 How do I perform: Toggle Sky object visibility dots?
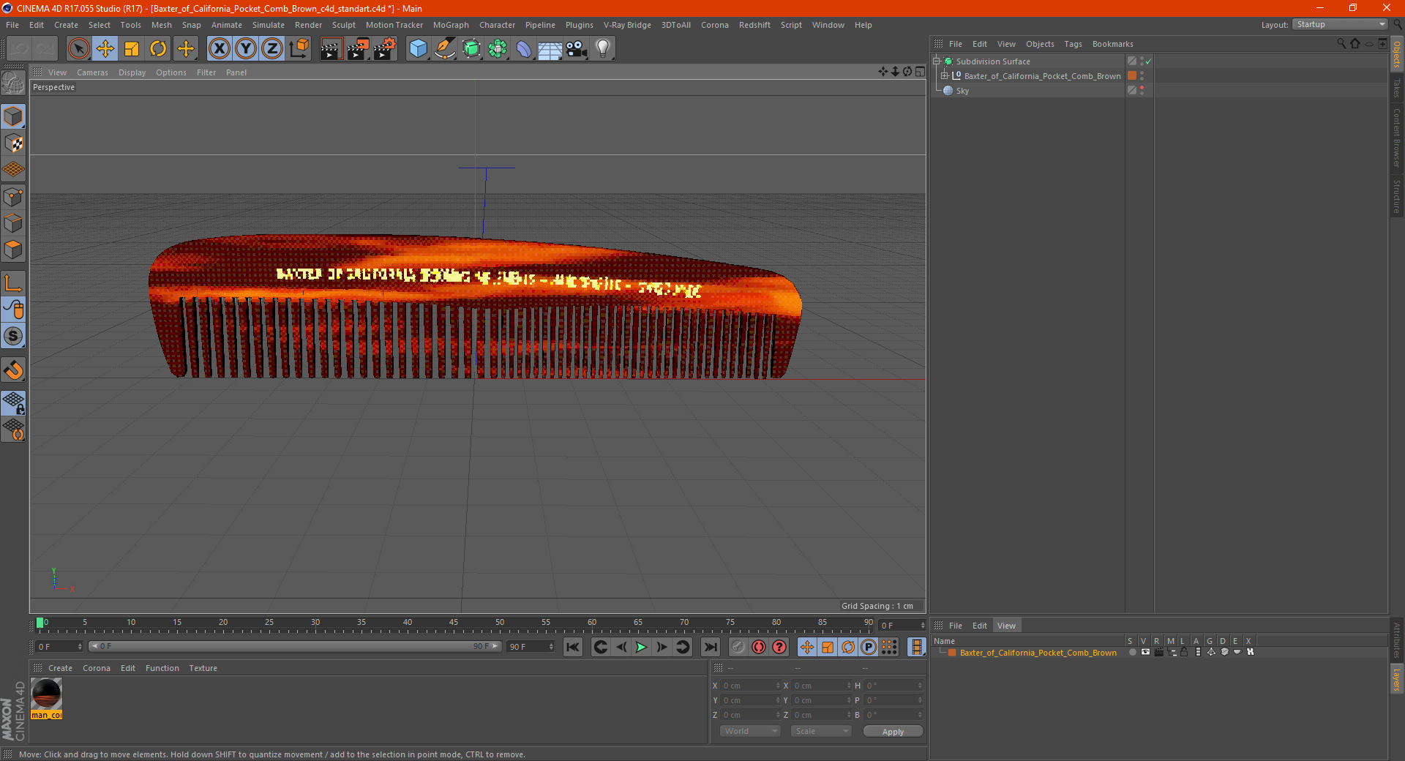coord(1142,90)
